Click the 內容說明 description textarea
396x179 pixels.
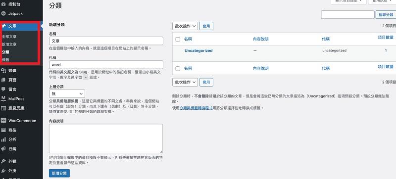pos(106,138)
